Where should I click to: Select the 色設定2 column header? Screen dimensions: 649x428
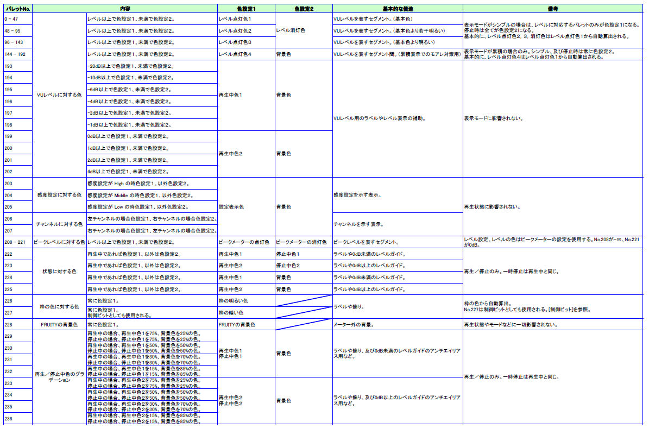303,9
